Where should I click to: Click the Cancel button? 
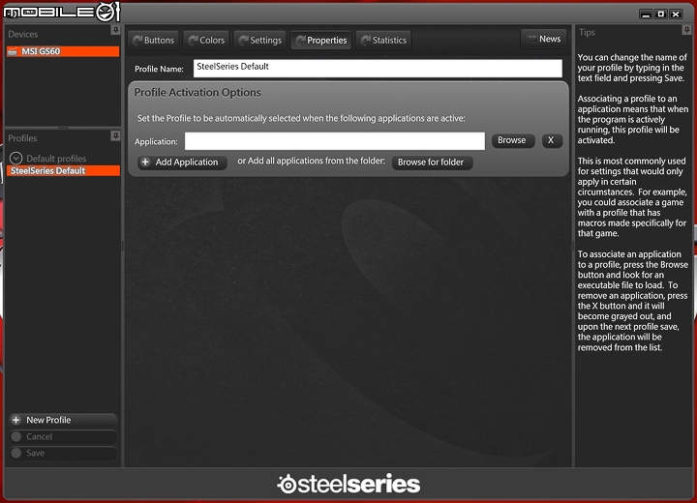click(63, 437)
